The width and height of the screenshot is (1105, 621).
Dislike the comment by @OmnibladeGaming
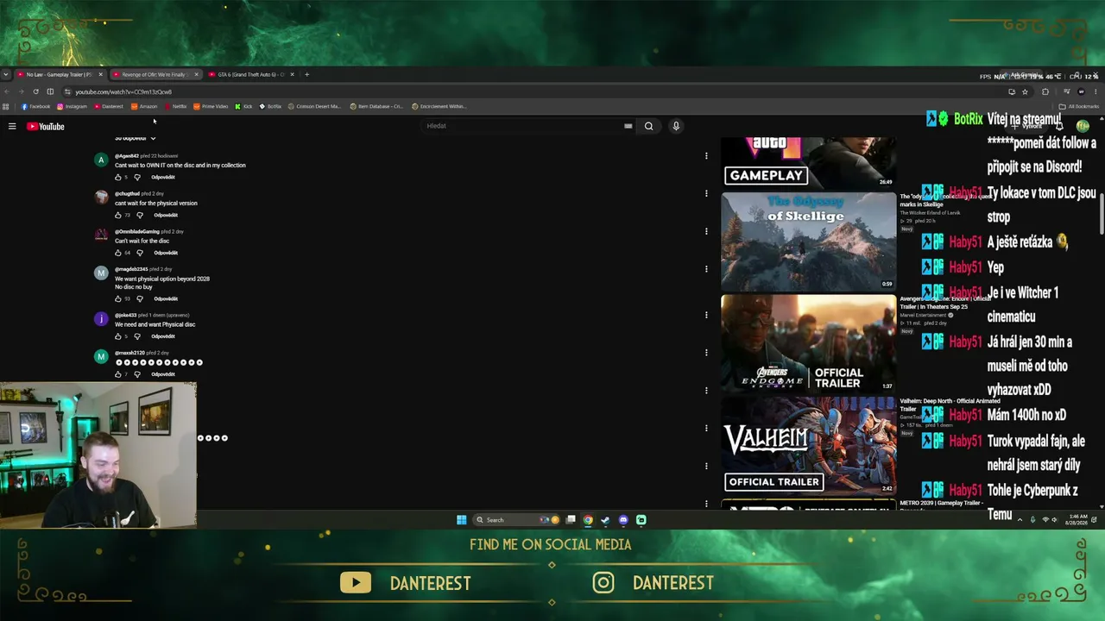140,253
